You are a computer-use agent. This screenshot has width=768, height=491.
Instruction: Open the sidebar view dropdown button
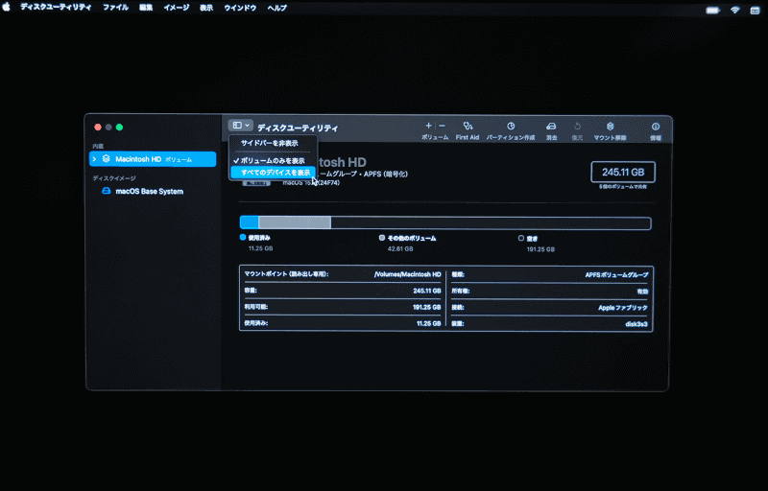(241, 126)
